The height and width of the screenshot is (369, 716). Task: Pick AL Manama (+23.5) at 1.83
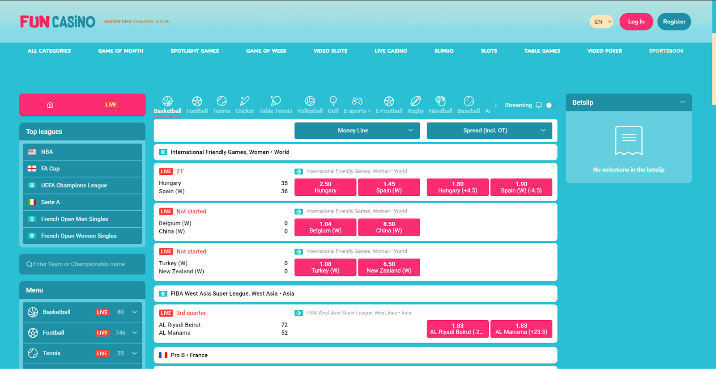(521, 329)
